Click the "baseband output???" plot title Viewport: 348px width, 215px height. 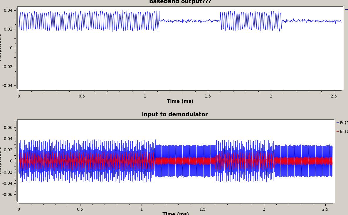pos(180,2)
